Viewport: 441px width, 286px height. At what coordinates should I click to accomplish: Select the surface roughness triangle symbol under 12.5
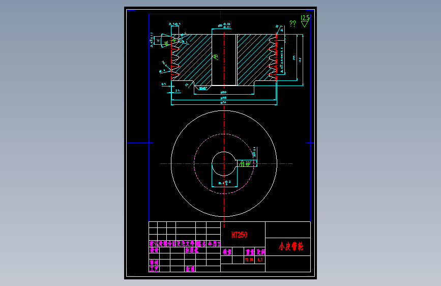[x=305, y=24]
